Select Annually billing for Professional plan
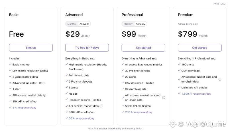228x131 pixels. pyautogui.click(x=141, y=24)
